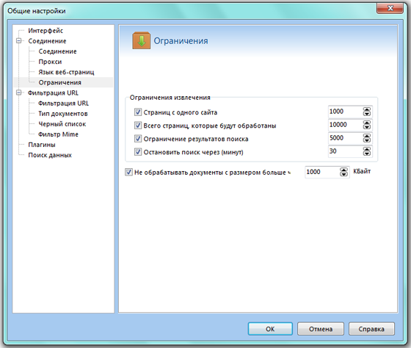This screenshot has height=348, width=411.
Task: Click the Отмена button
Action: click(x=321, y=329)
